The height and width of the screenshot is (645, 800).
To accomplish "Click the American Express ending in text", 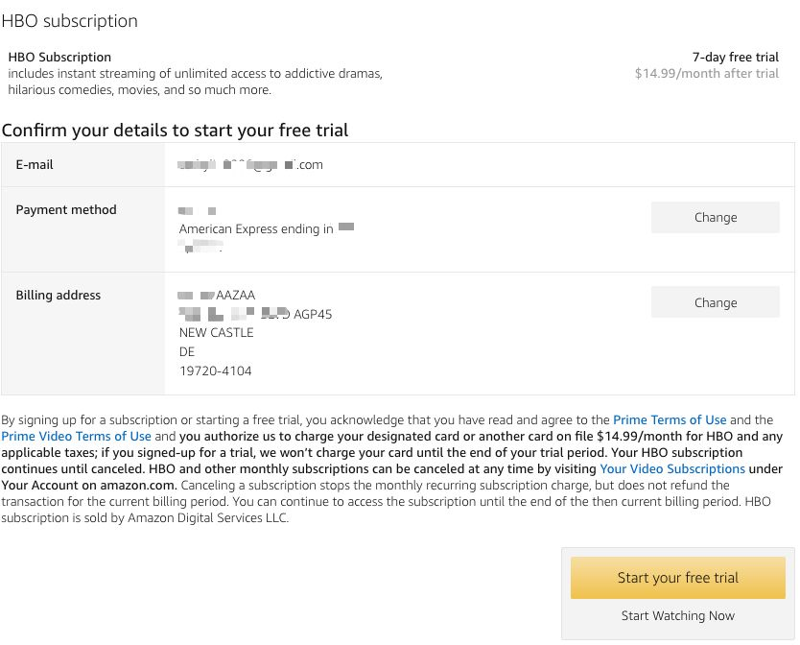I will pyautogui.click(x=256, y=229).
